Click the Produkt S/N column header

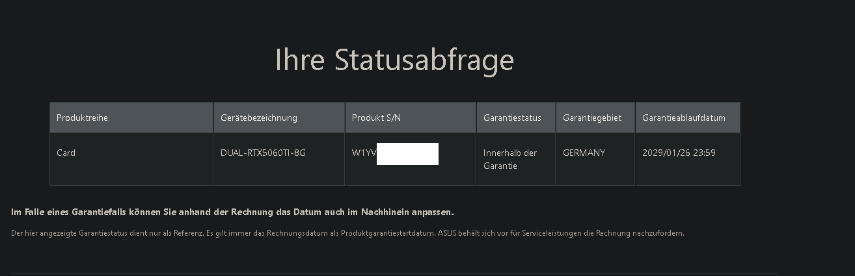click(411, 118)
